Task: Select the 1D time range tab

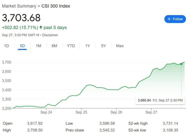Action: [6, 46]
